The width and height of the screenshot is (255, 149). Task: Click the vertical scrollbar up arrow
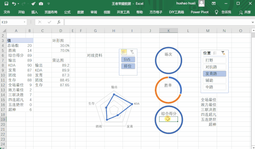(x=253, y=30)
